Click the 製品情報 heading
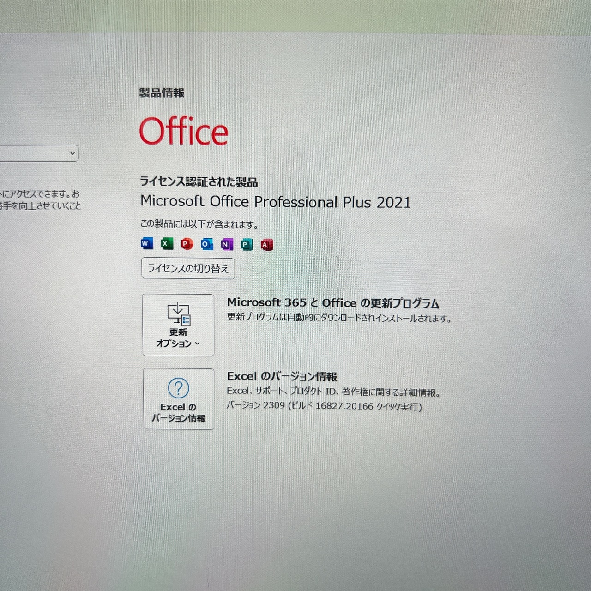 (162, 93)
